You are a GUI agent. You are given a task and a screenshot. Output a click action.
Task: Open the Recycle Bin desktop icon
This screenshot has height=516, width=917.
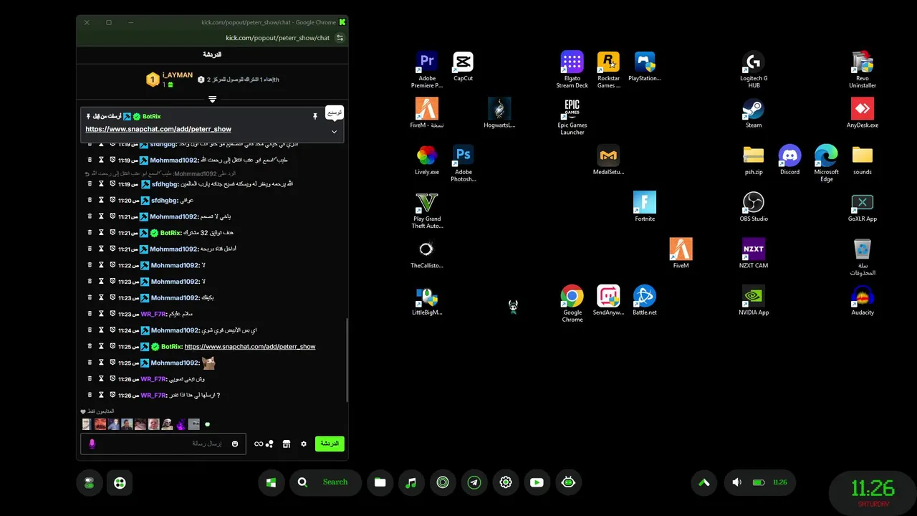[862, 257]
